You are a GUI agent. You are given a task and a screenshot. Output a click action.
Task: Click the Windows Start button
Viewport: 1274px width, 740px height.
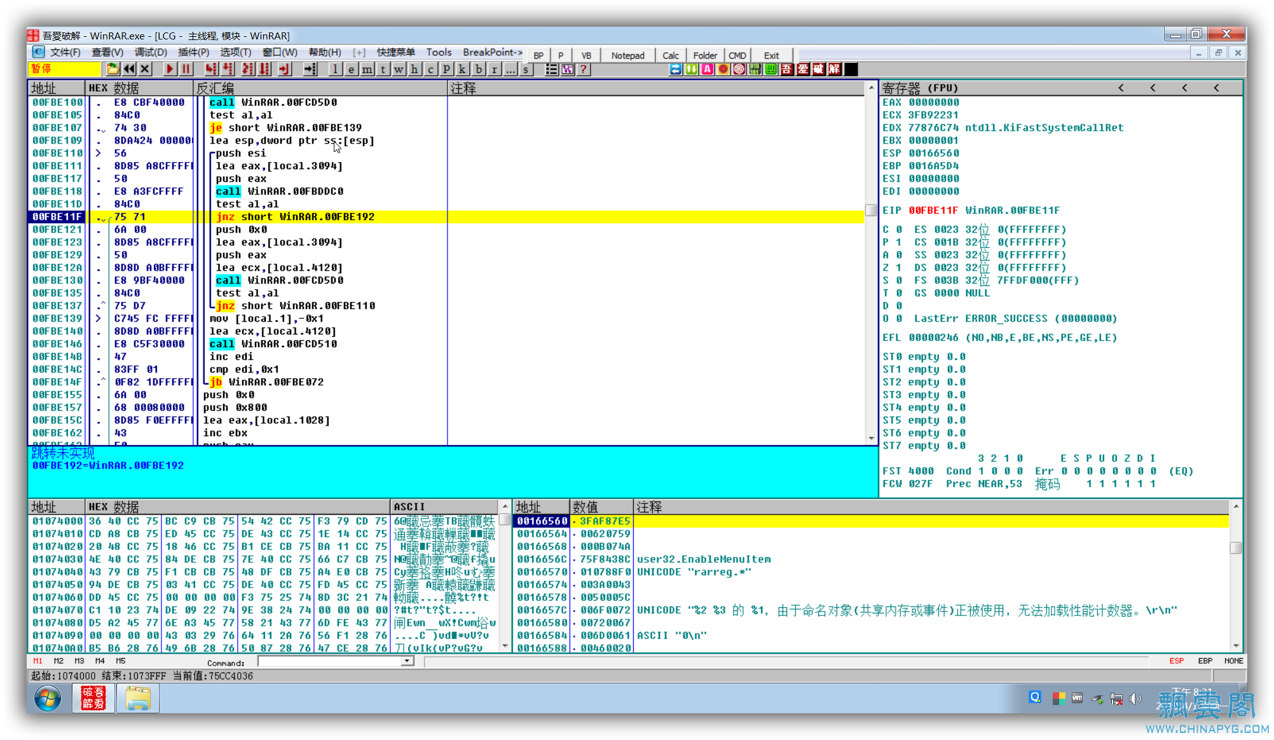(x=48, y=698)
